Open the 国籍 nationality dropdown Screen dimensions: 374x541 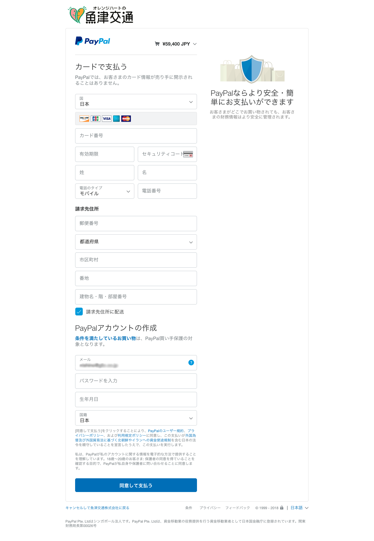[136, 418]
